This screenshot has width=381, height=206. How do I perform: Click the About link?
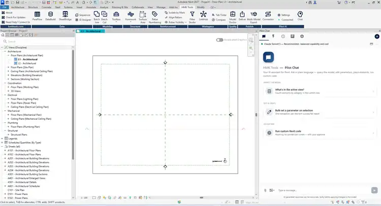(7, 13)
